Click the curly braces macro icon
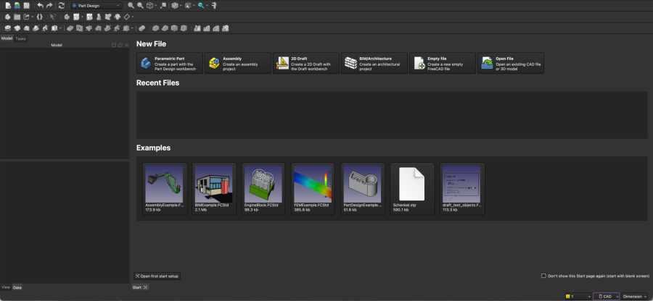Viewport: 653px width, 301px height. coord(39,17)
